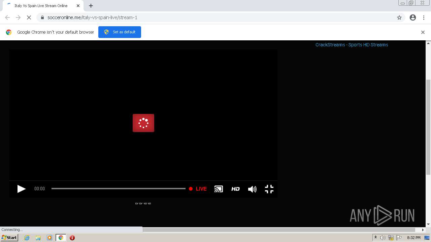Viewport: 431px width, 242px height.
Task: Click the Chromecast cast icon
Action: tap(219, 189)
